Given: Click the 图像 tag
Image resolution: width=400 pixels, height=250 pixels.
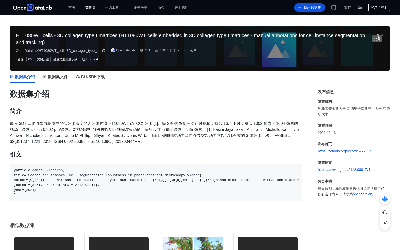Looking at the screenshot, I should click(x=21, y=59).
